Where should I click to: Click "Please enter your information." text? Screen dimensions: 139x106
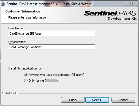point(28,17)
